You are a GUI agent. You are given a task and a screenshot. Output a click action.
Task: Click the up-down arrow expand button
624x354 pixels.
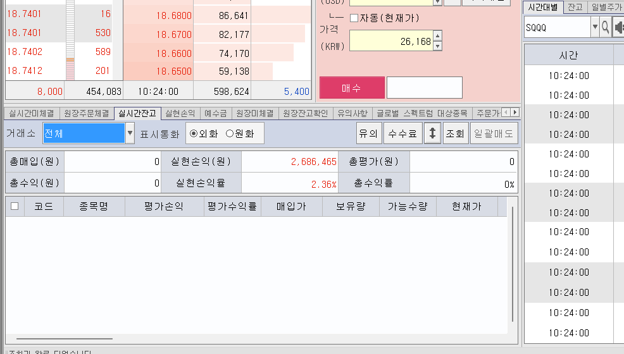coord(432,133)
